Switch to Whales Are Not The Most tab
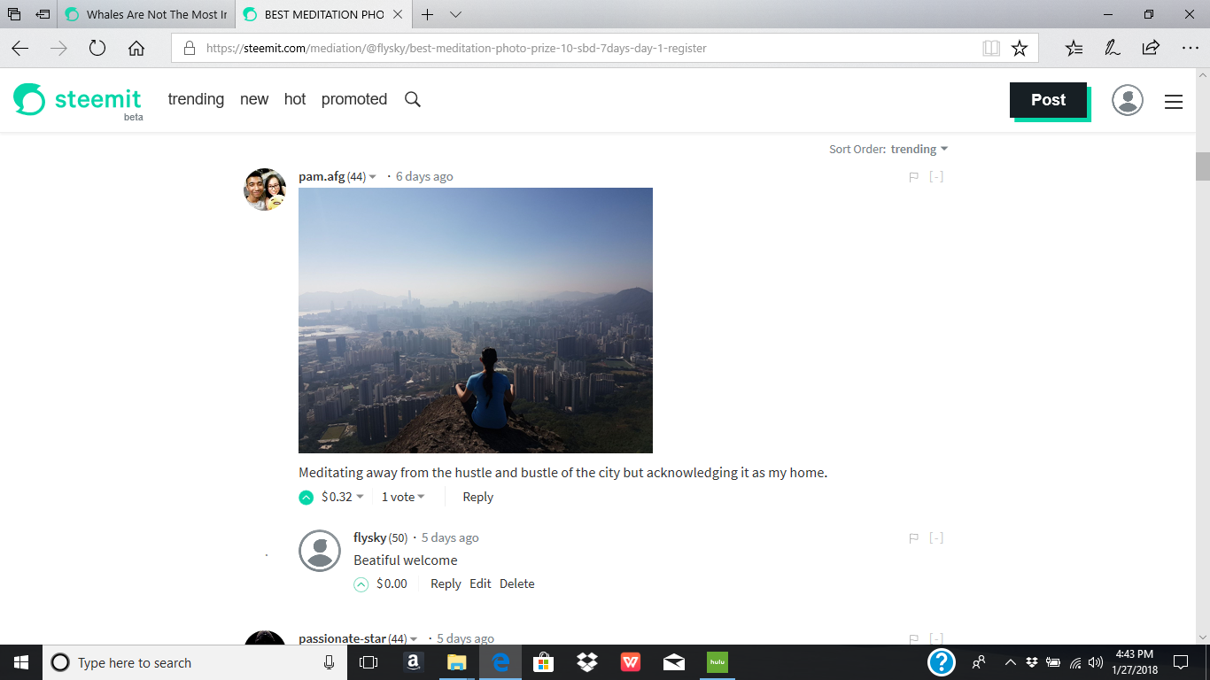 (x=146, y=14)
